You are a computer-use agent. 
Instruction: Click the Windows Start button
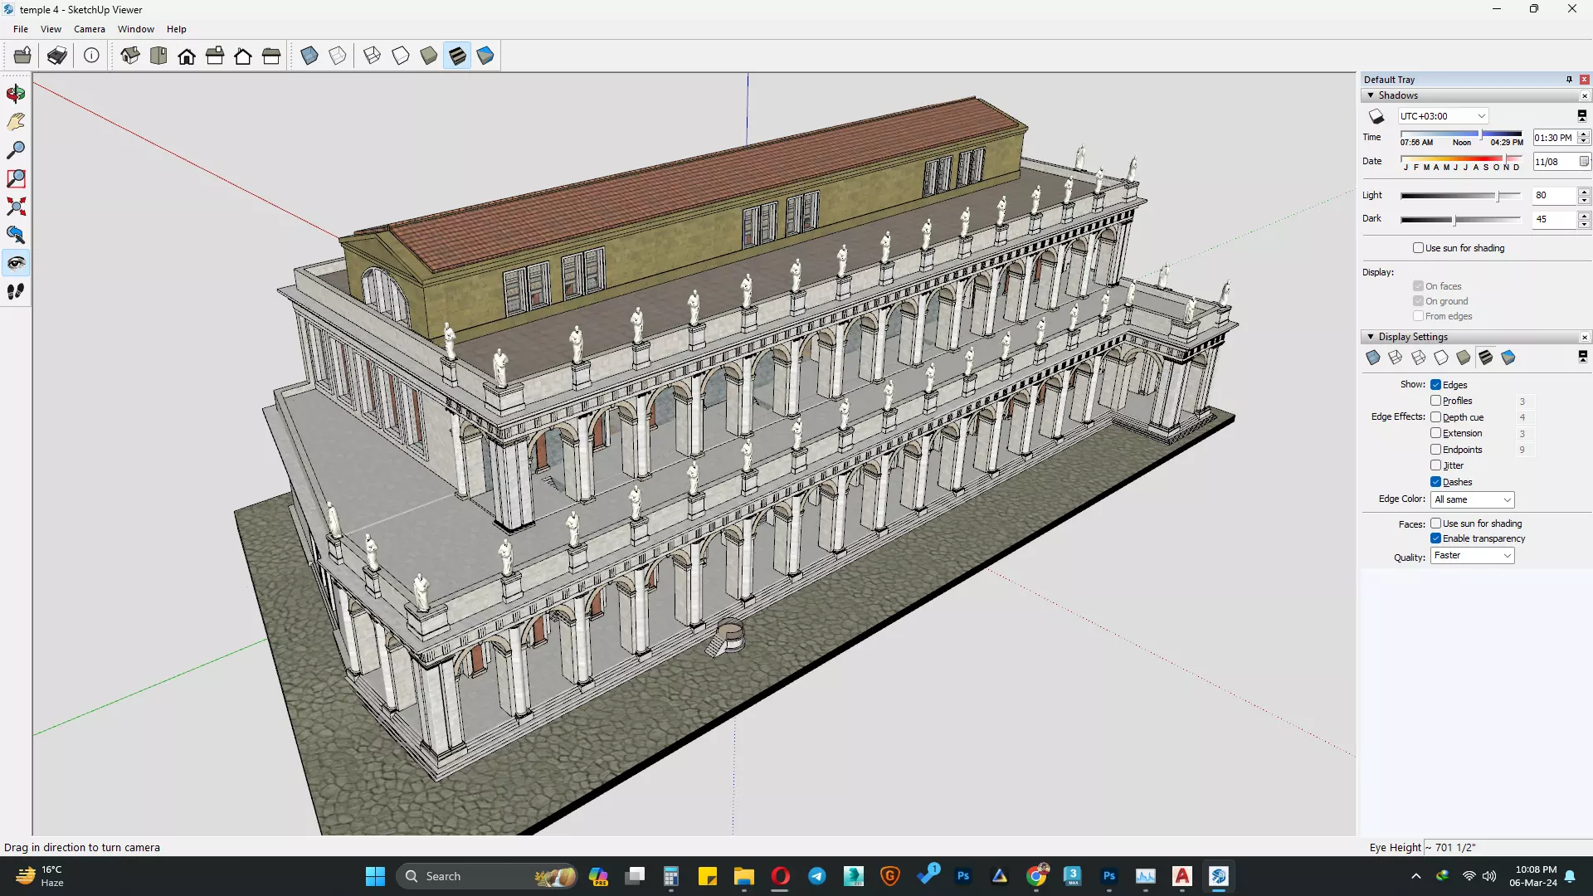(x=375, y=876)
